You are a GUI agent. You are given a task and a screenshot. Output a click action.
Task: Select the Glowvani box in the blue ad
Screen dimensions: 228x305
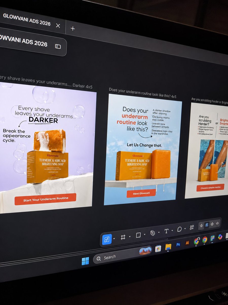point(134,165)
